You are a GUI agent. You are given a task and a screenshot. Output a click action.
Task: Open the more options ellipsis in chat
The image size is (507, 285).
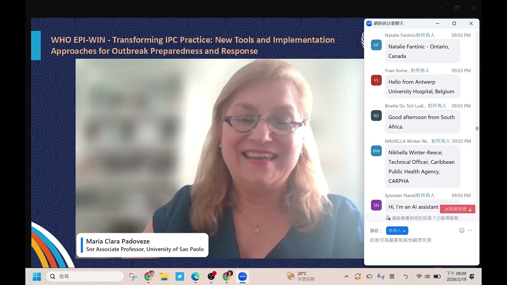click(470, 230)
